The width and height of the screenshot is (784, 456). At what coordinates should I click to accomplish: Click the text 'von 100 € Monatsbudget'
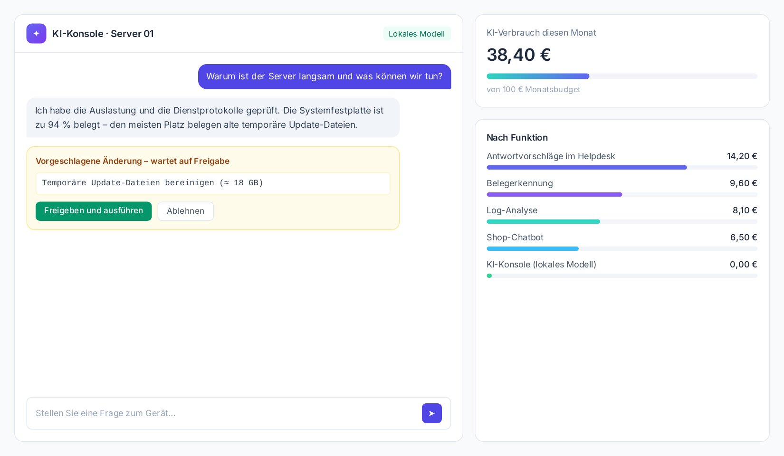[533, 89]
